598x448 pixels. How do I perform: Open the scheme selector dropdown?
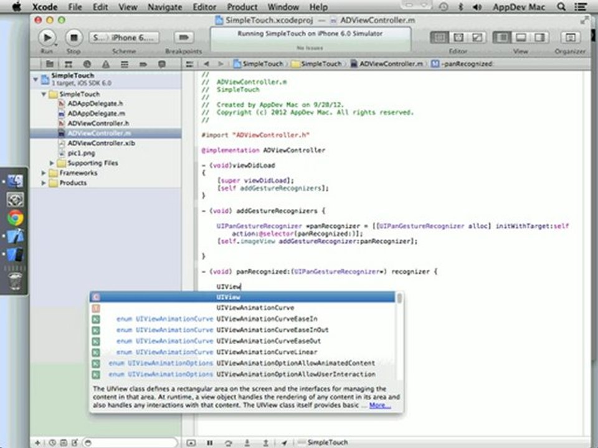coord(124,37)
